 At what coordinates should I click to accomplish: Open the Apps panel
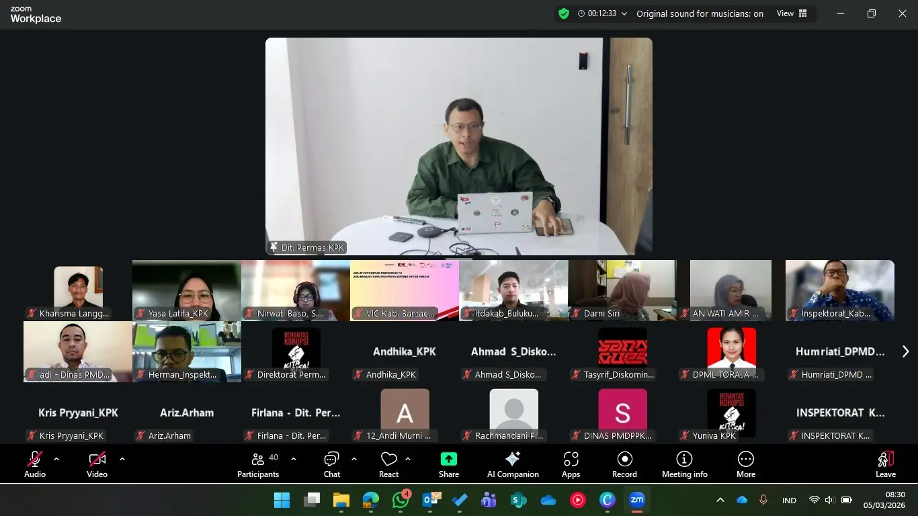point(571,464)
